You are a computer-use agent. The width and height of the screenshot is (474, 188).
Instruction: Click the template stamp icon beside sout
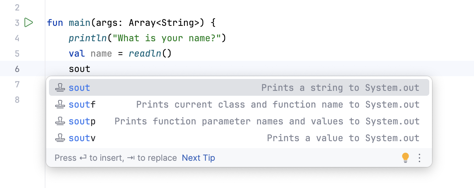click(60, 88)
